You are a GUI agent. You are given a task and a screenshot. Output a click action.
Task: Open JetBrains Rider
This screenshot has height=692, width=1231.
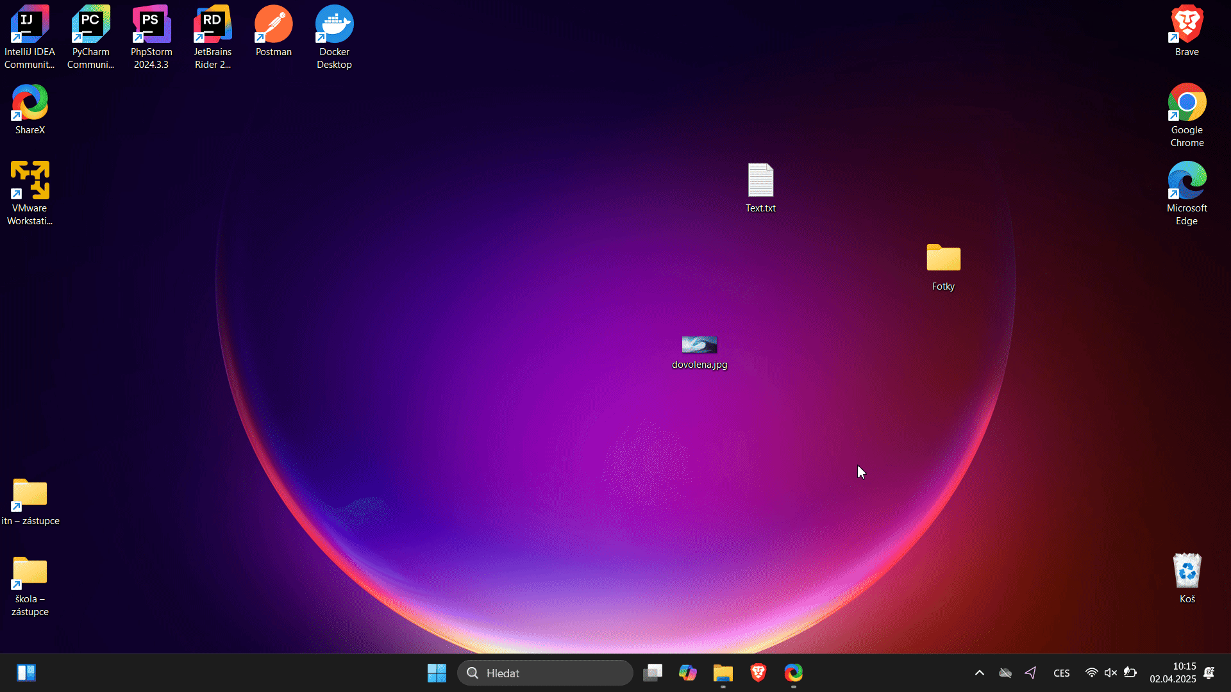point(212,26)
